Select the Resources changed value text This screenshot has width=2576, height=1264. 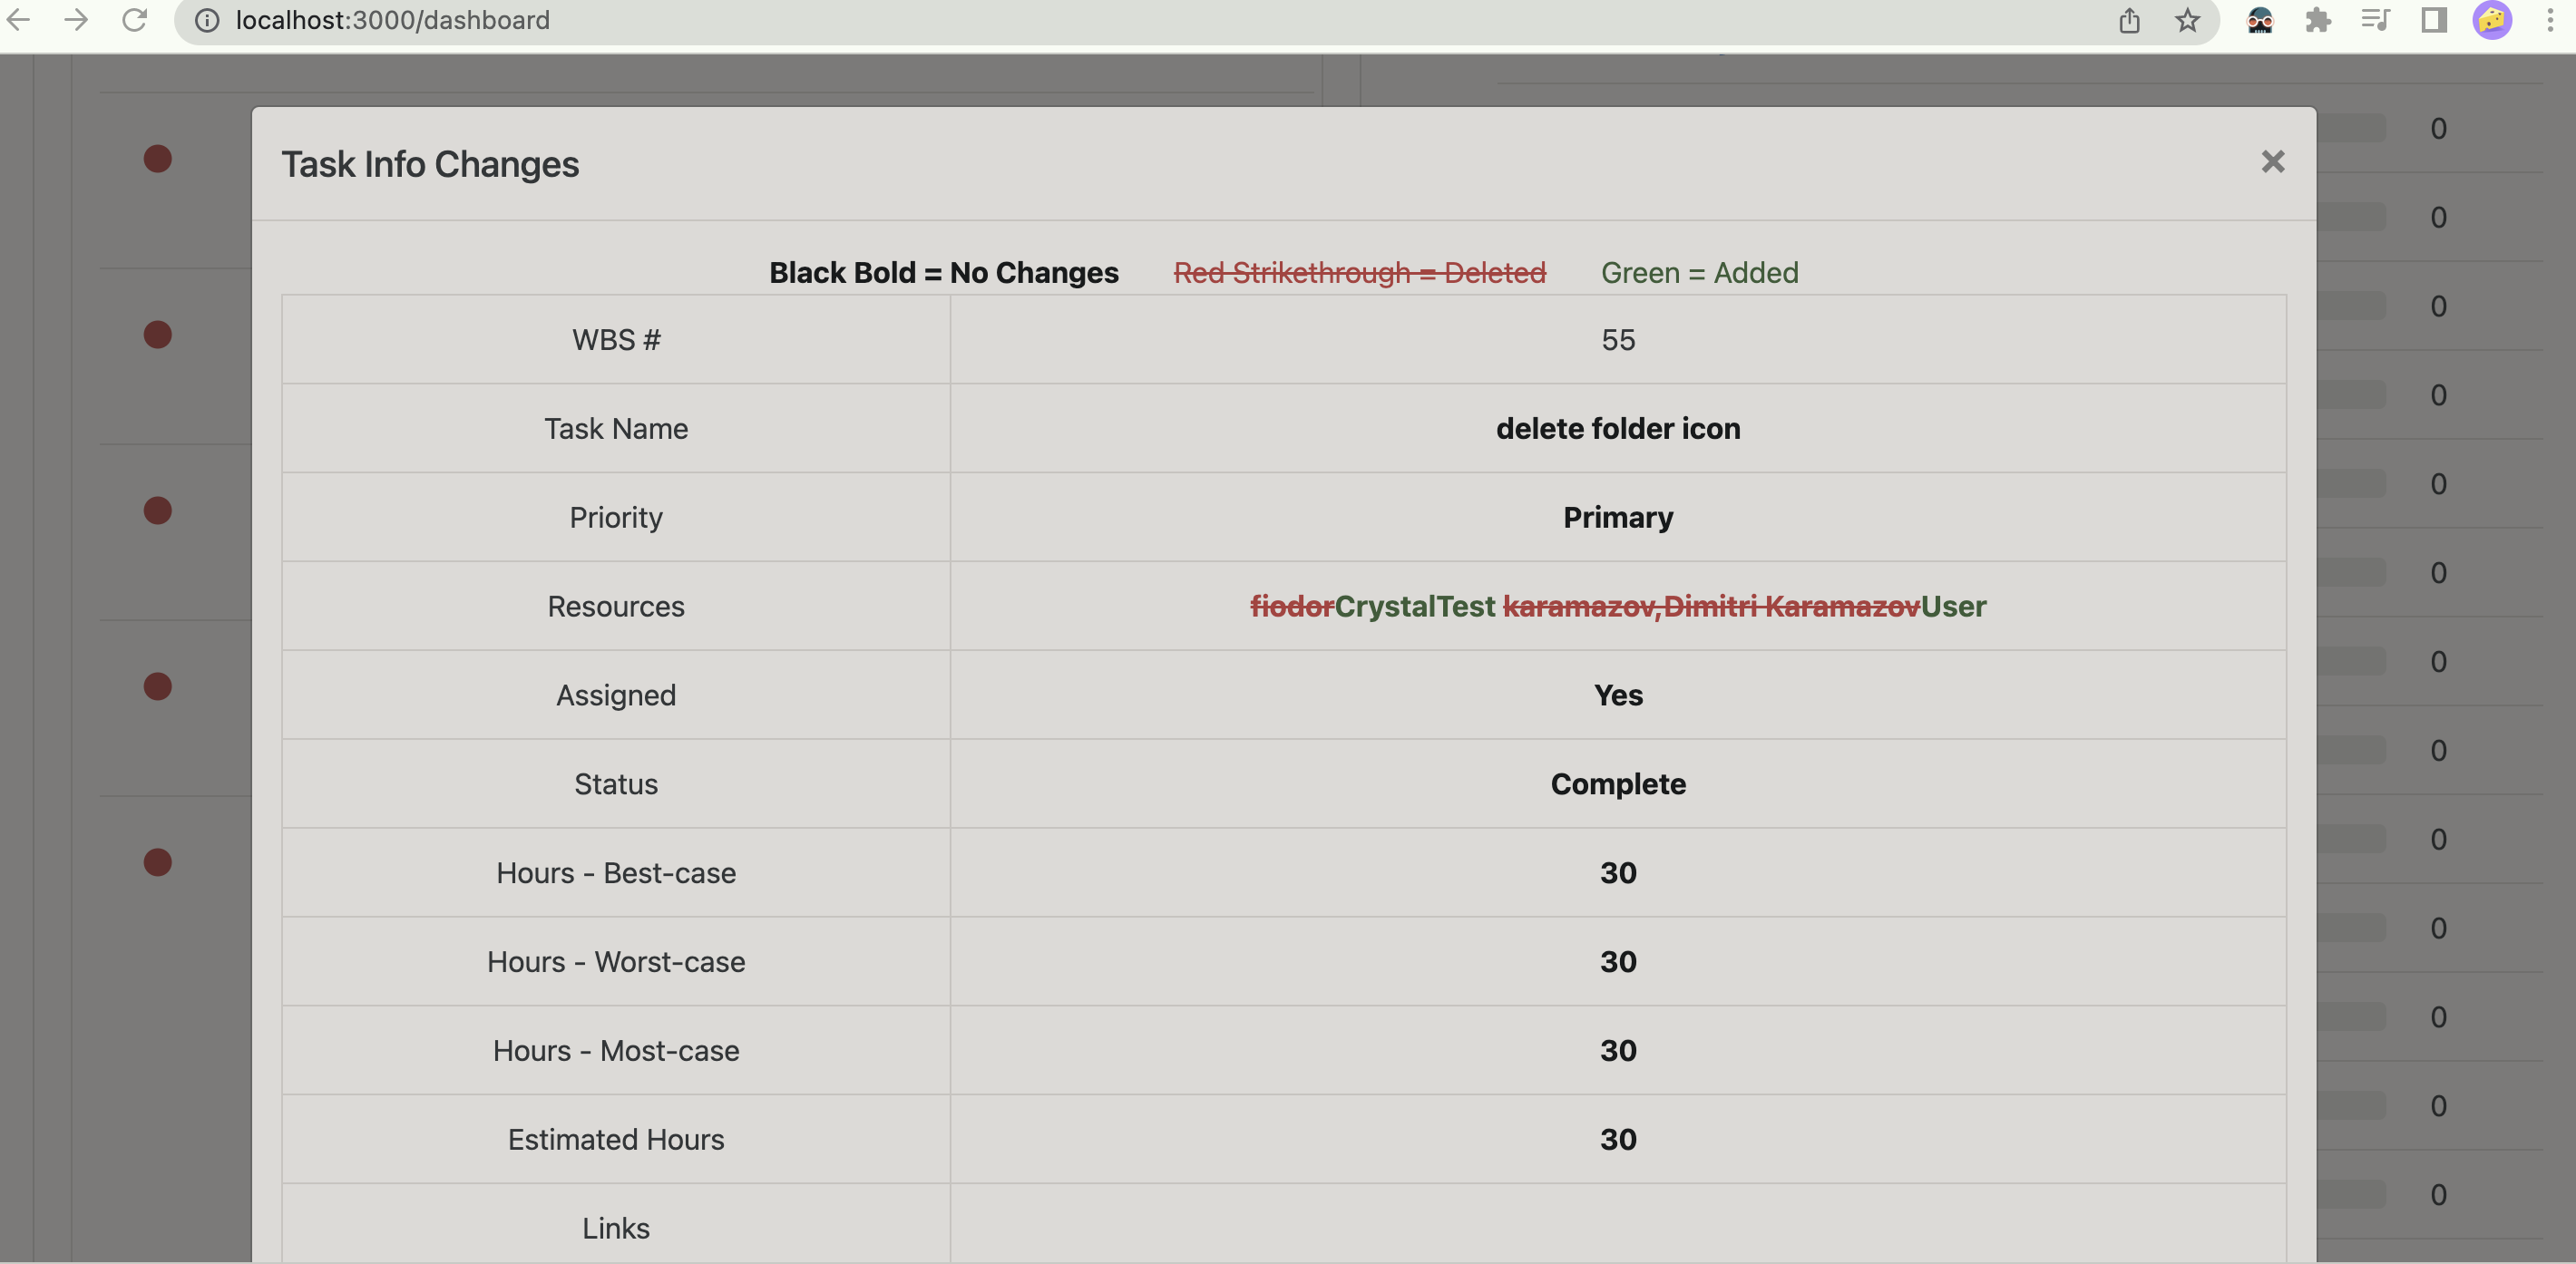[1618, 606]
